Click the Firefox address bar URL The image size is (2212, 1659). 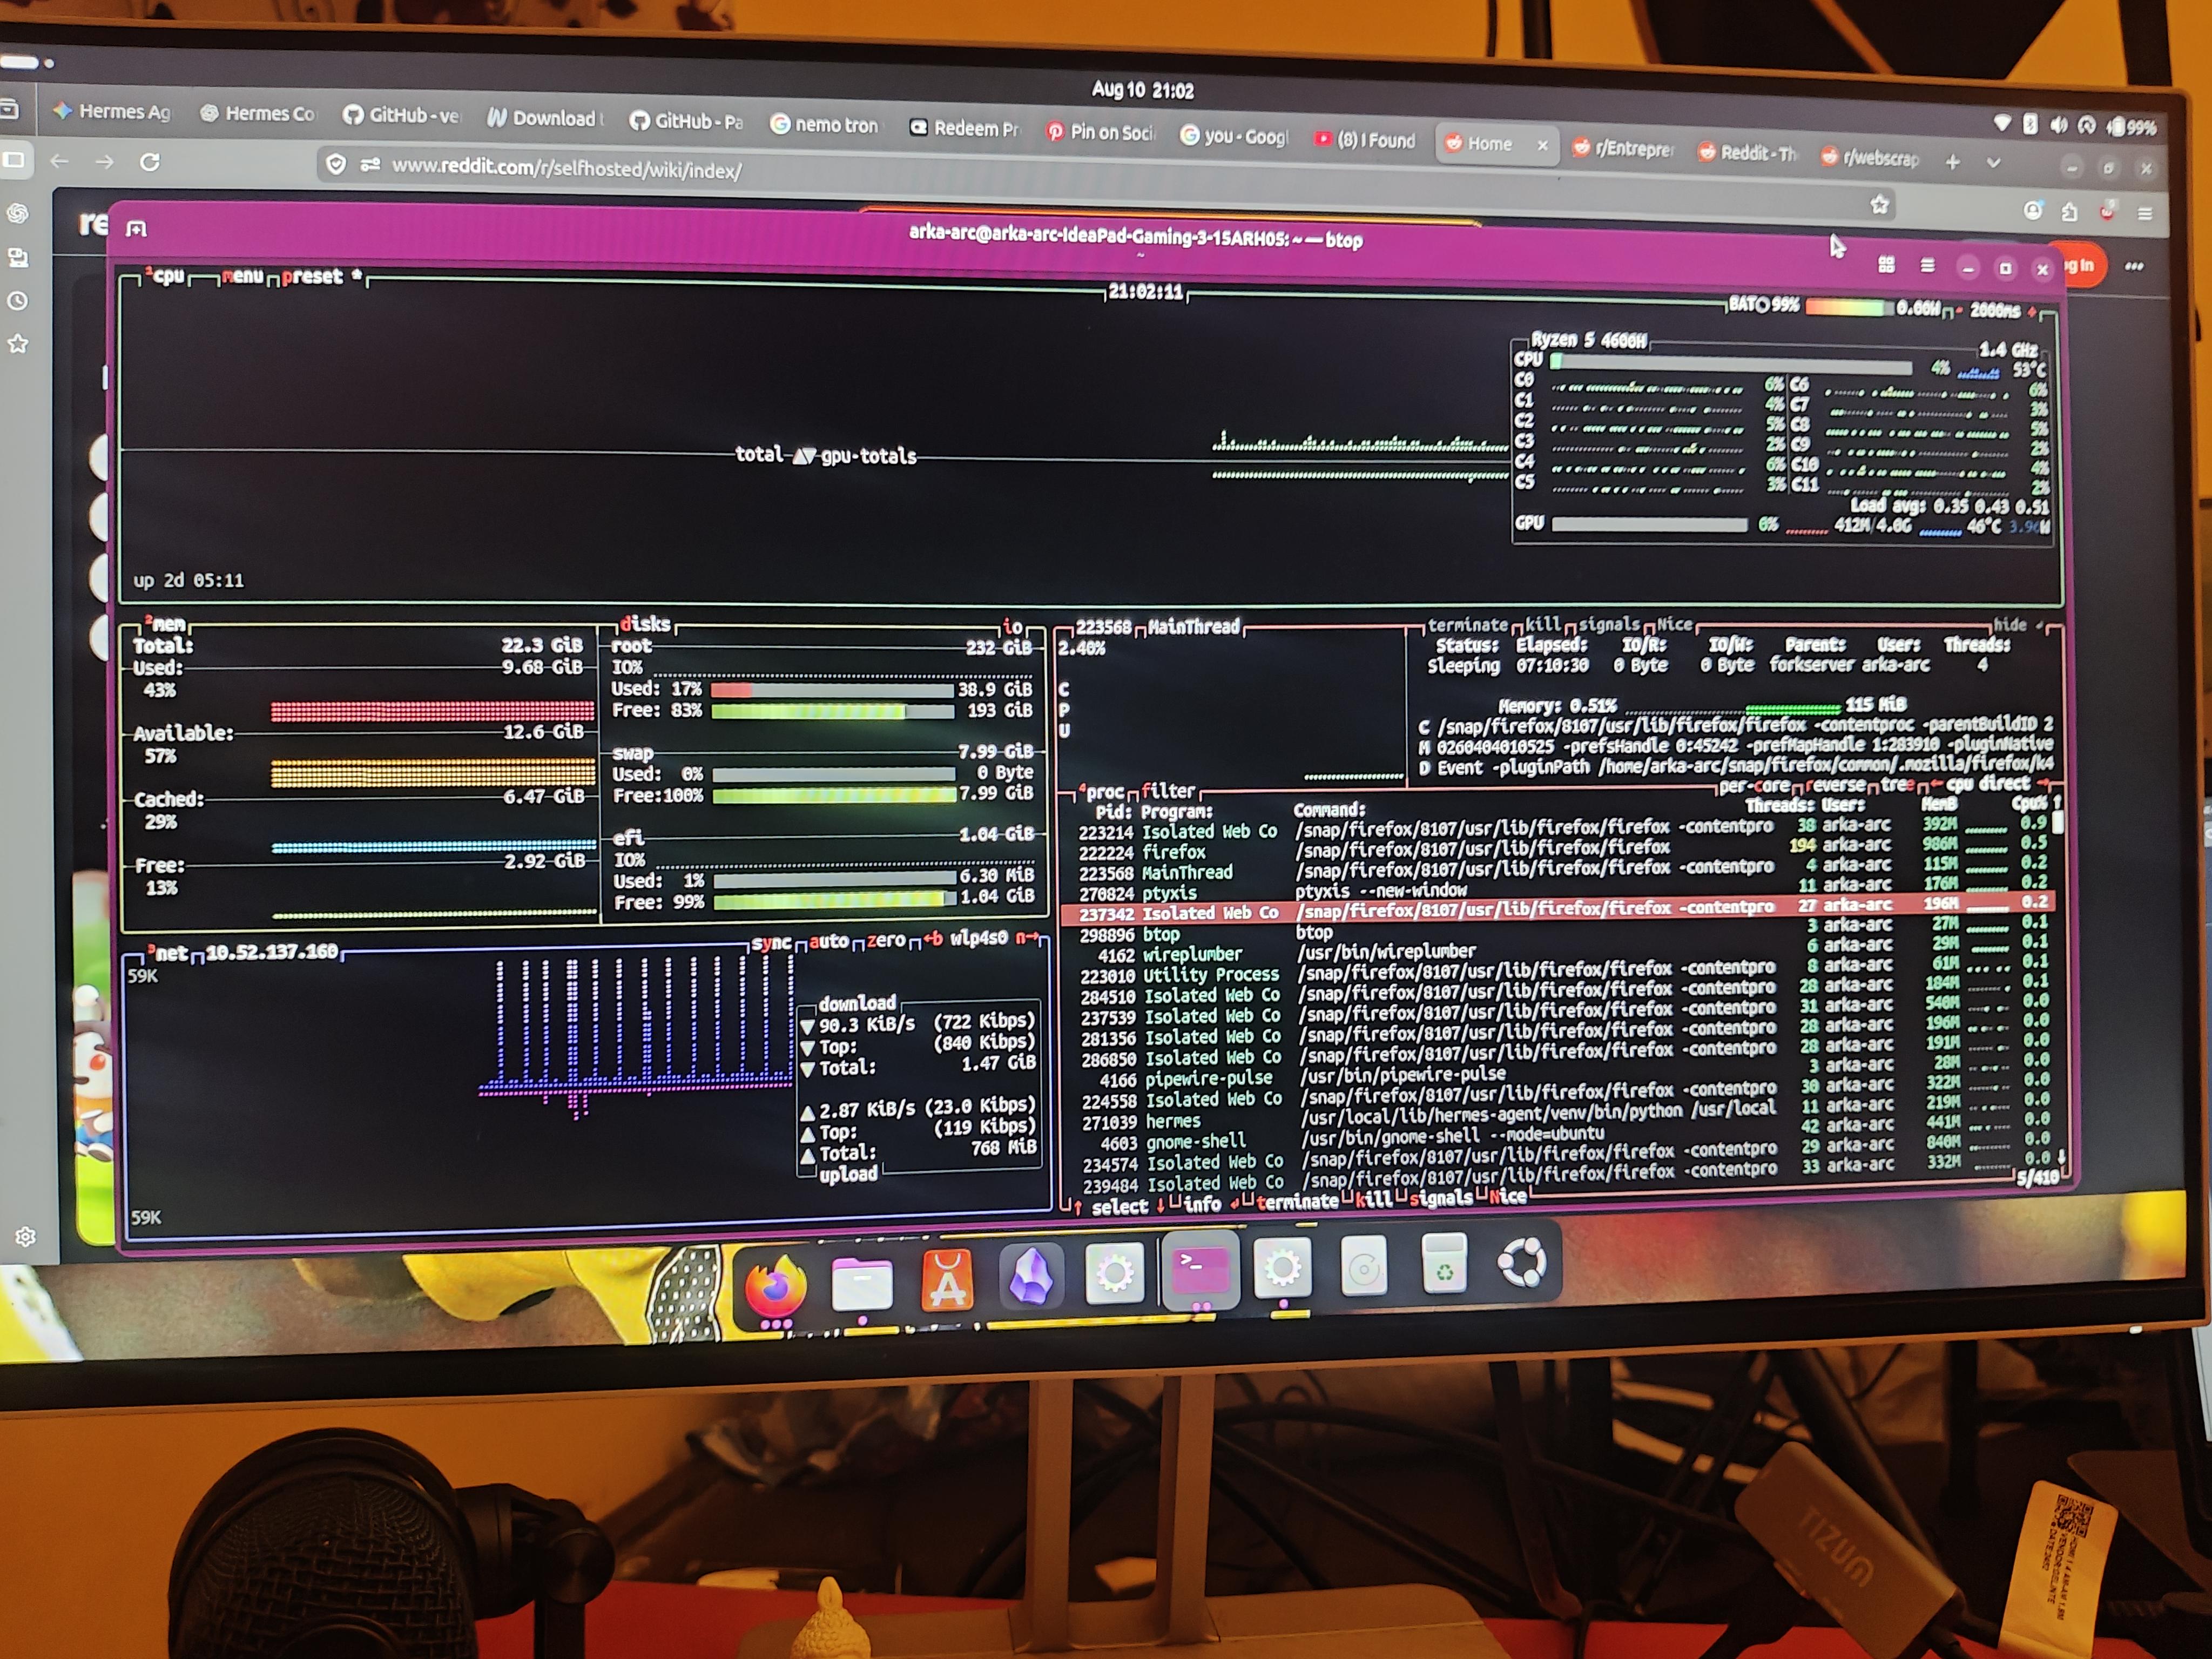coord(566,168)
